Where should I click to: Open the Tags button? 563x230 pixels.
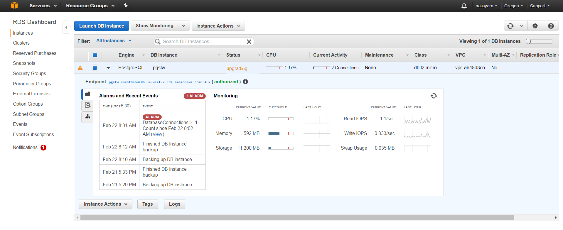pos(148,204)
